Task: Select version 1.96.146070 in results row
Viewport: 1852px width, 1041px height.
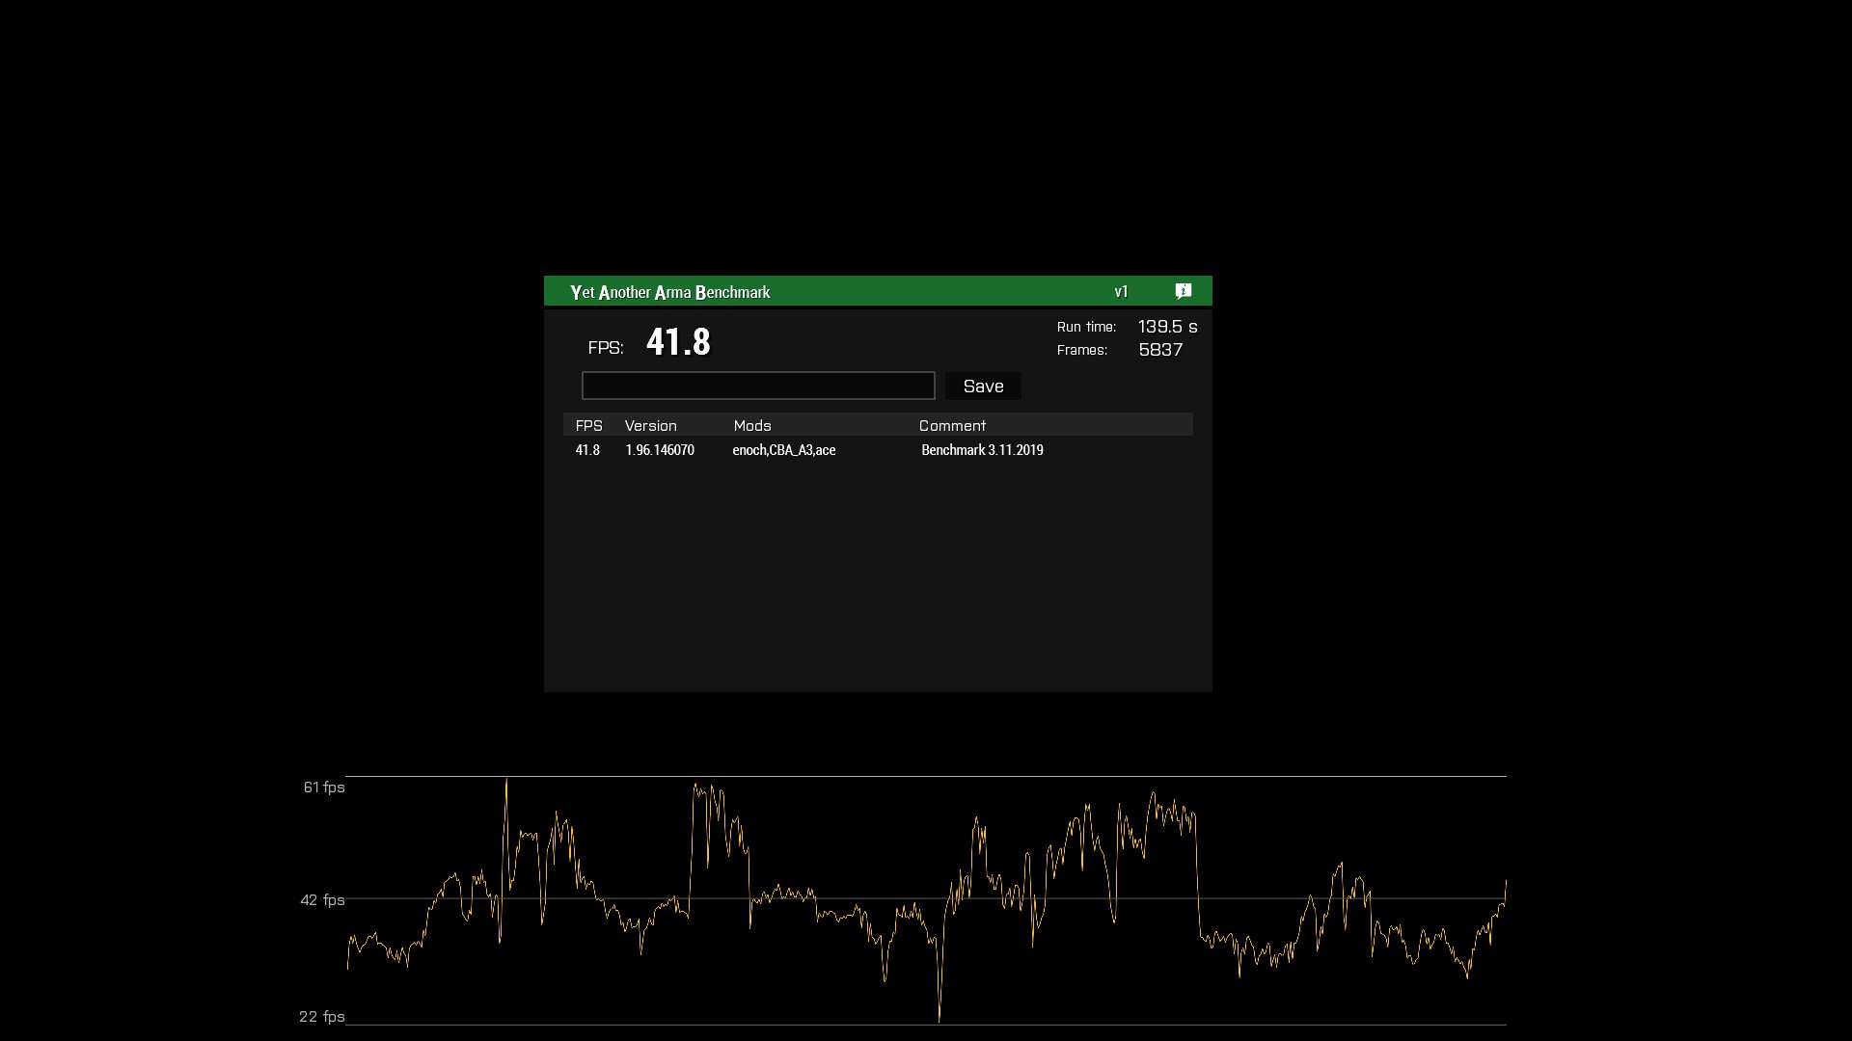Action: coord(659,450)
